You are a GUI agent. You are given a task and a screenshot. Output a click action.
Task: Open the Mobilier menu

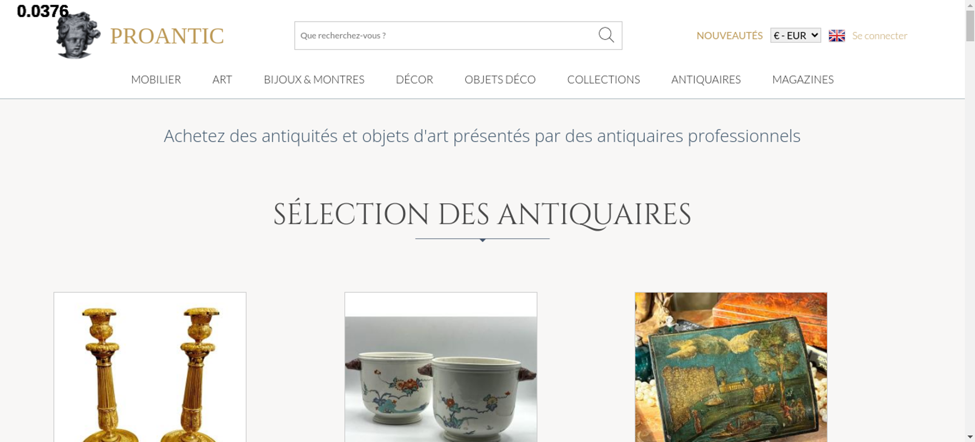point(156,79)
